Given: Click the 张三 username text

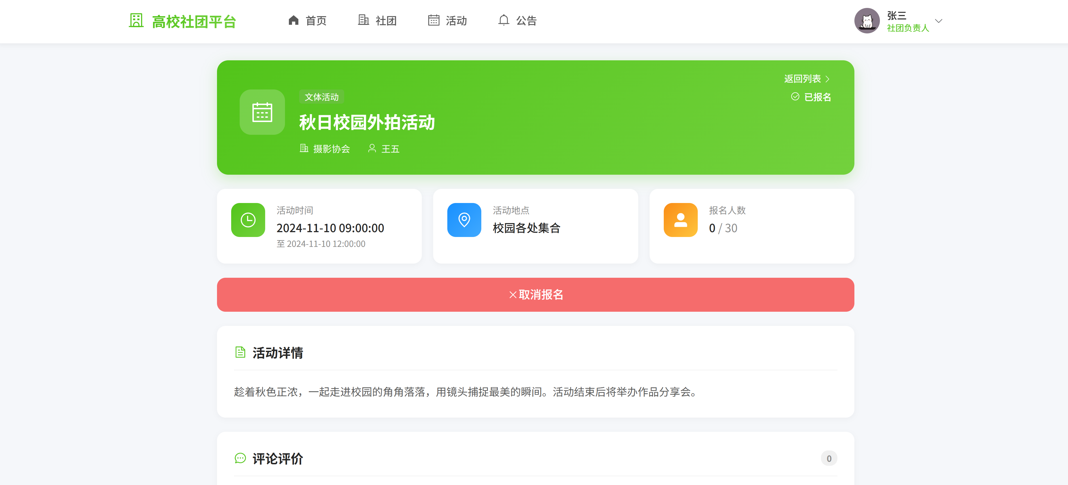Looking at the screenshot, I should pyautogui.click(x=897, y=15).
